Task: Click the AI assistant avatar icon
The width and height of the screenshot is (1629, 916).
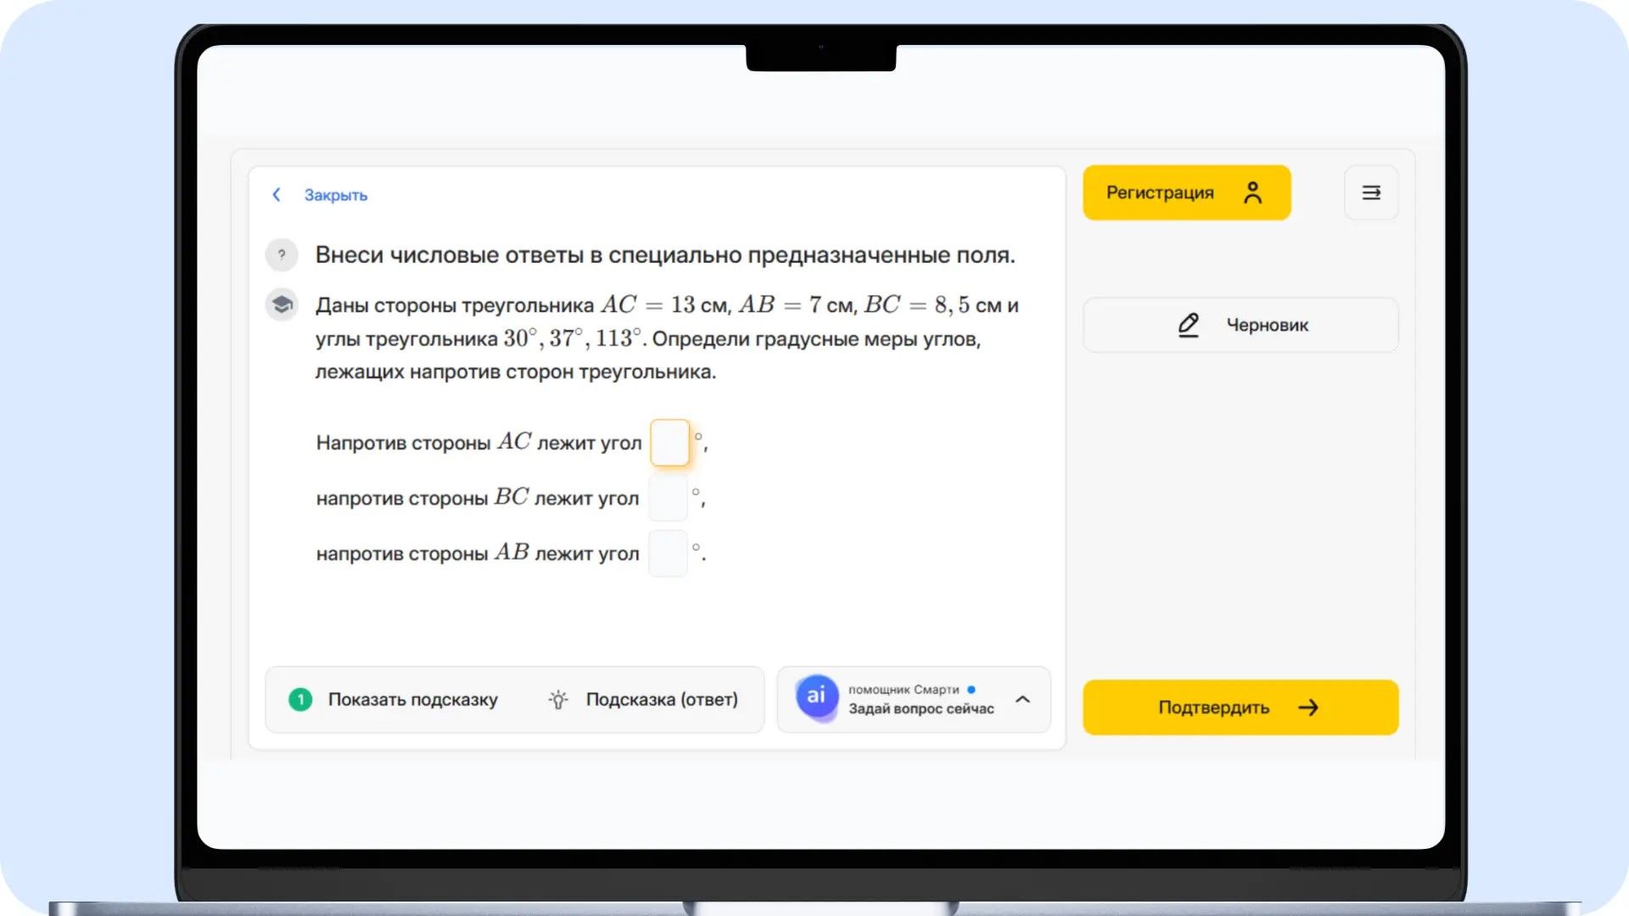Action: [816, 696]
